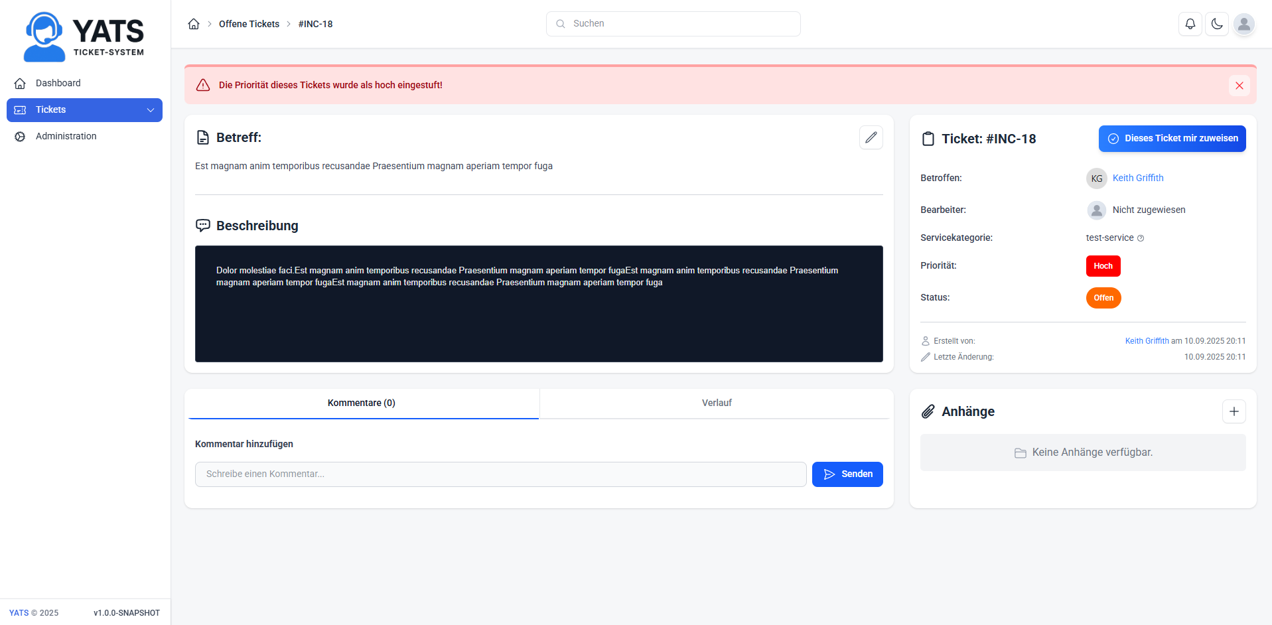Expand the Tickets sidebar chevron
1272x625 pixels.
[x=151, y=110]
